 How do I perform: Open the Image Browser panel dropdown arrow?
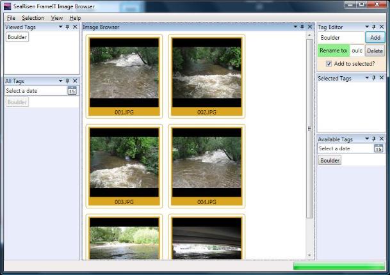point(295,27)
